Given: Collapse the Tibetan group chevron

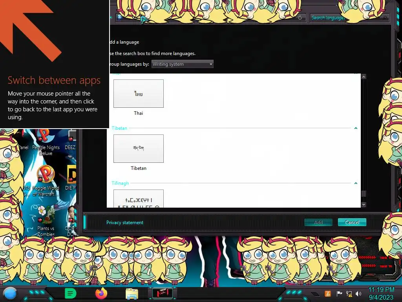Looking at the screenshot, I should (x=356, y=128).
